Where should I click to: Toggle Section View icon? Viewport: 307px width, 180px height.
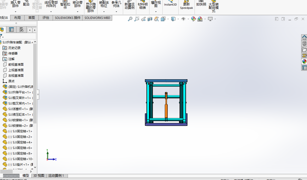click(150, 19)
